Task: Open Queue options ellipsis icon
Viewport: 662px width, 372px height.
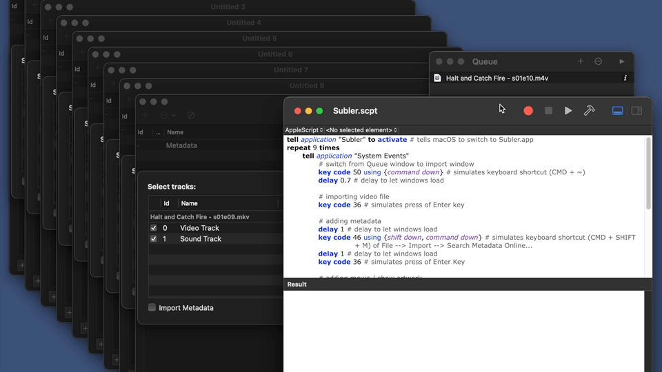Action: coord(599,61)
